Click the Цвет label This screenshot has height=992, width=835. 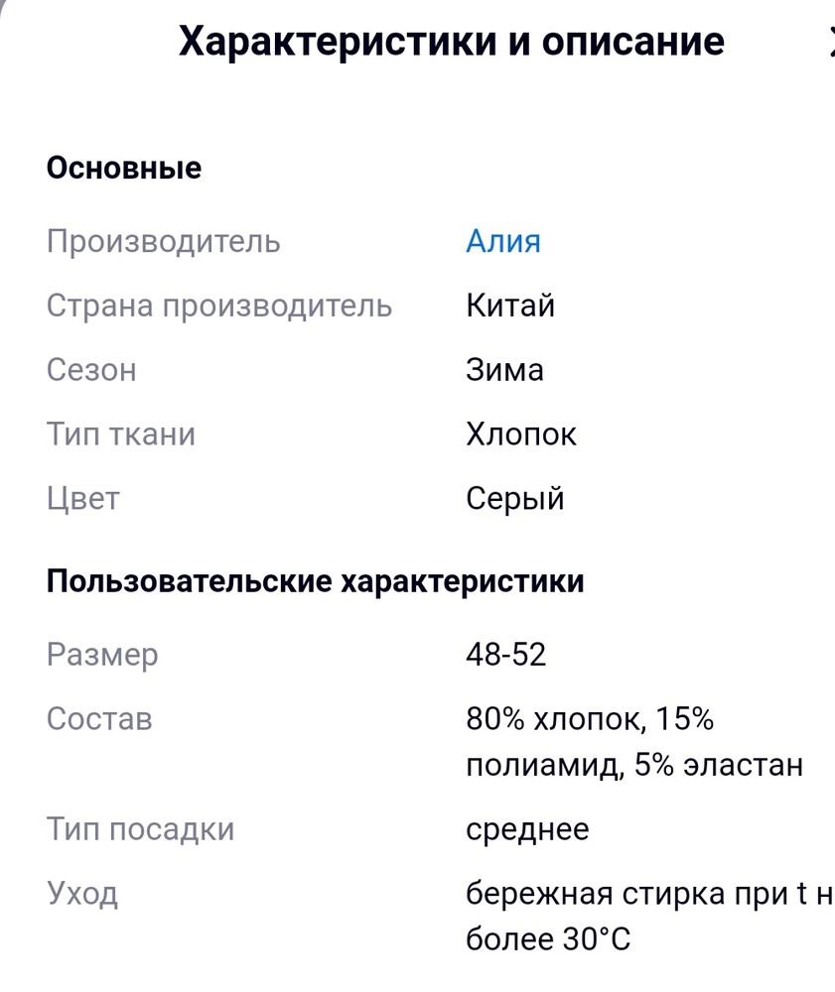82,498
